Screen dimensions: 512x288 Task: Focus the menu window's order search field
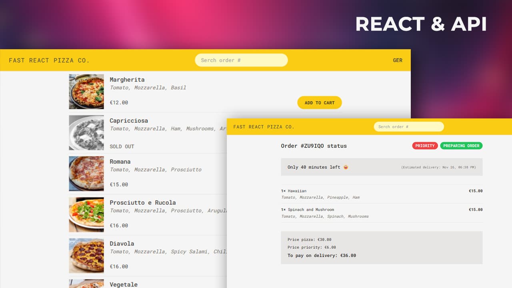click(x=241, y=60)
